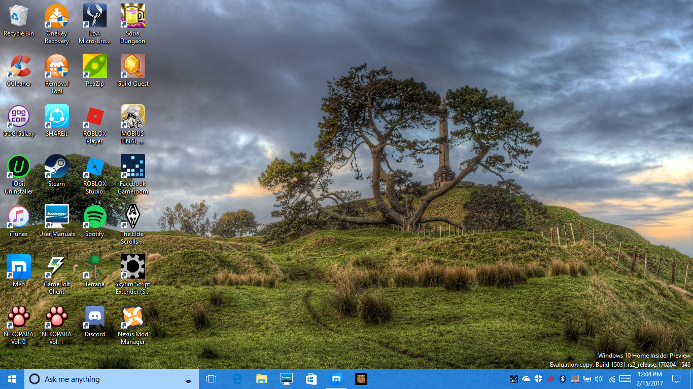Select the Discord desktop icon

94,318
